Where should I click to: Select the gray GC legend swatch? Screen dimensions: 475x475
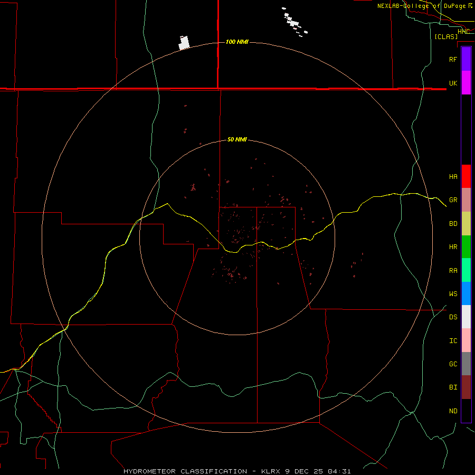466,364
